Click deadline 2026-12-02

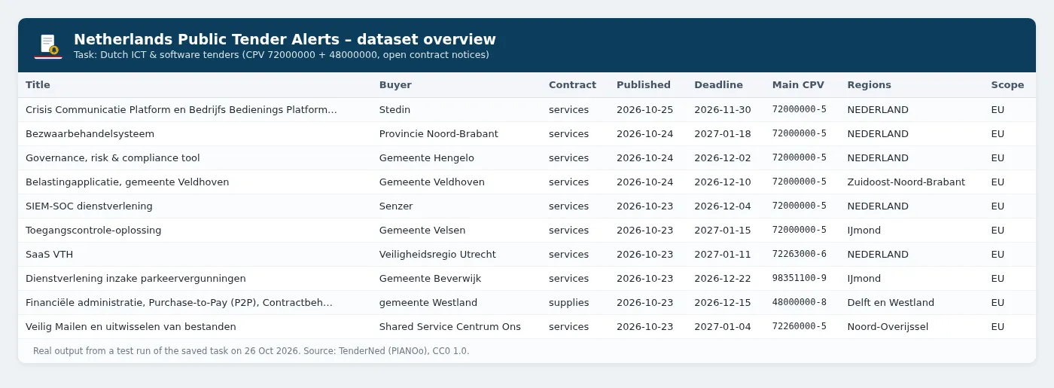[723, 158]
